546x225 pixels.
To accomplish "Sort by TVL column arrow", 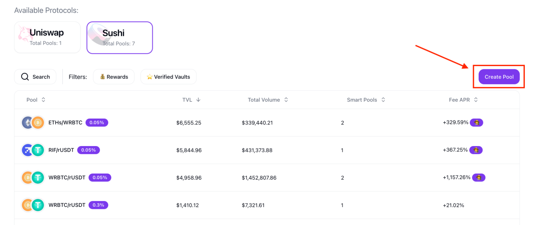I will coord(198,100).
